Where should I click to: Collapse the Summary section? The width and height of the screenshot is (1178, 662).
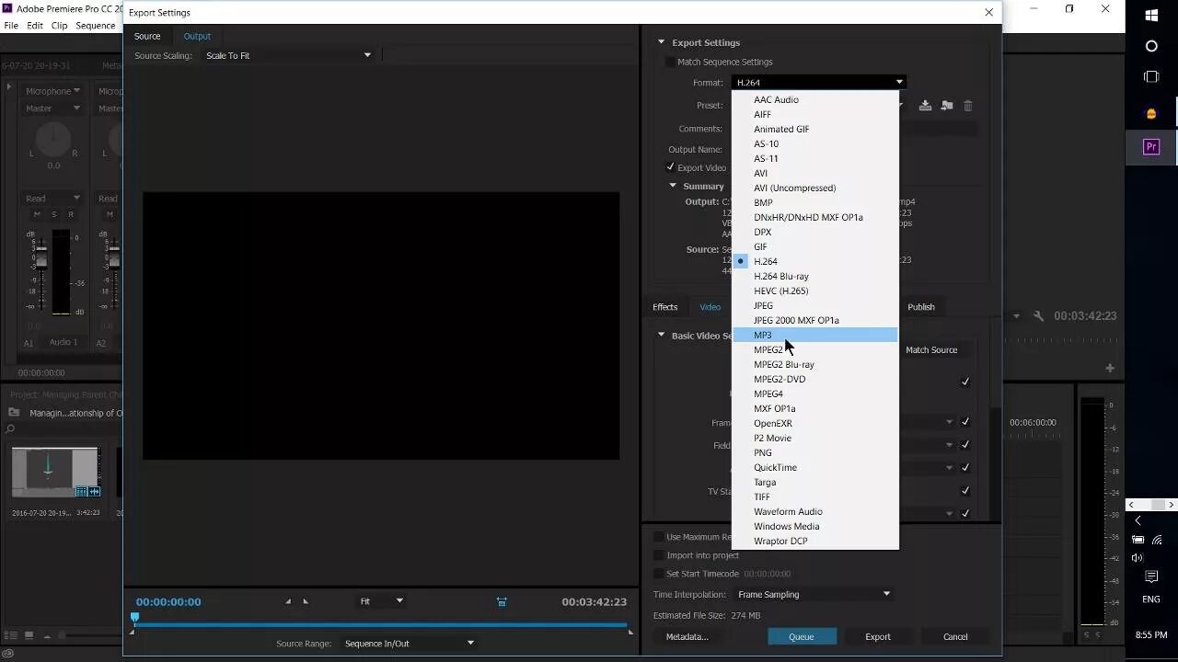coord(673,186)
